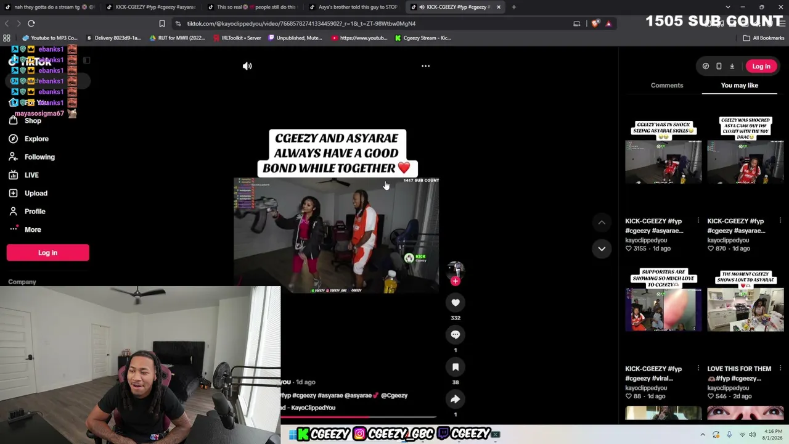Screen dimensions: 789x444
Task: Open the CGEEZY WAS SHOCKED toy drac thumbnail
Action: 745,162
